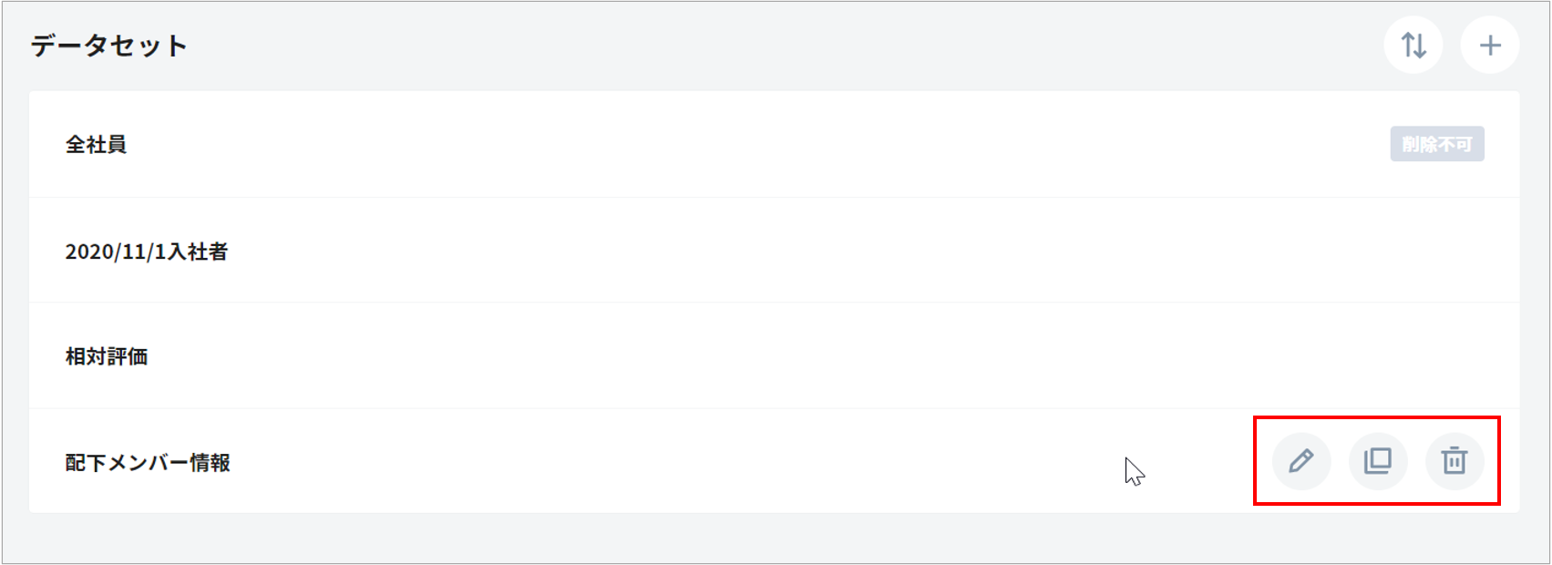Duplicate the 配下メンバー情報 dataset
The image size is (1552, 565).
pos(1377,461)
